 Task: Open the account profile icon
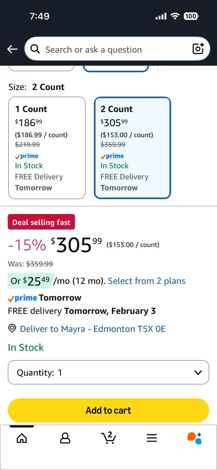pyautogui.click(x=65, y=438)
